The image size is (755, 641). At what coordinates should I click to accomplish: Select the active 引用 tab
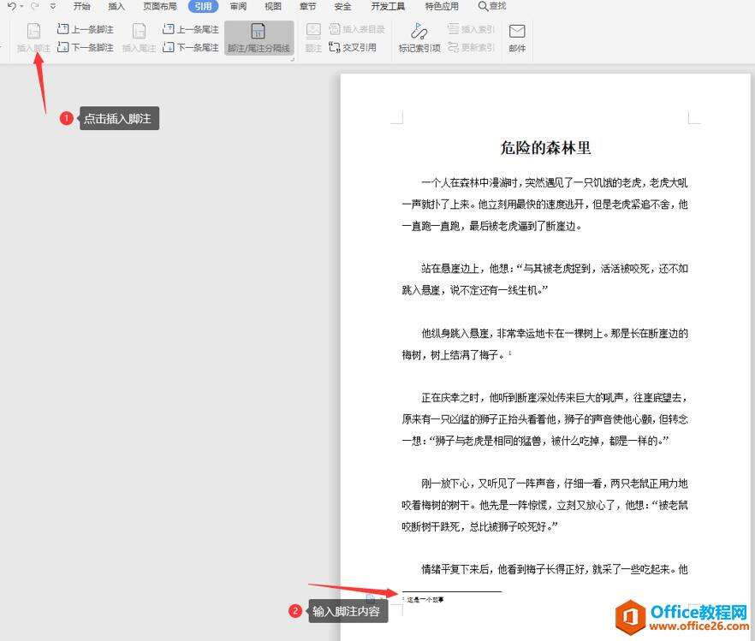(203, 6)
